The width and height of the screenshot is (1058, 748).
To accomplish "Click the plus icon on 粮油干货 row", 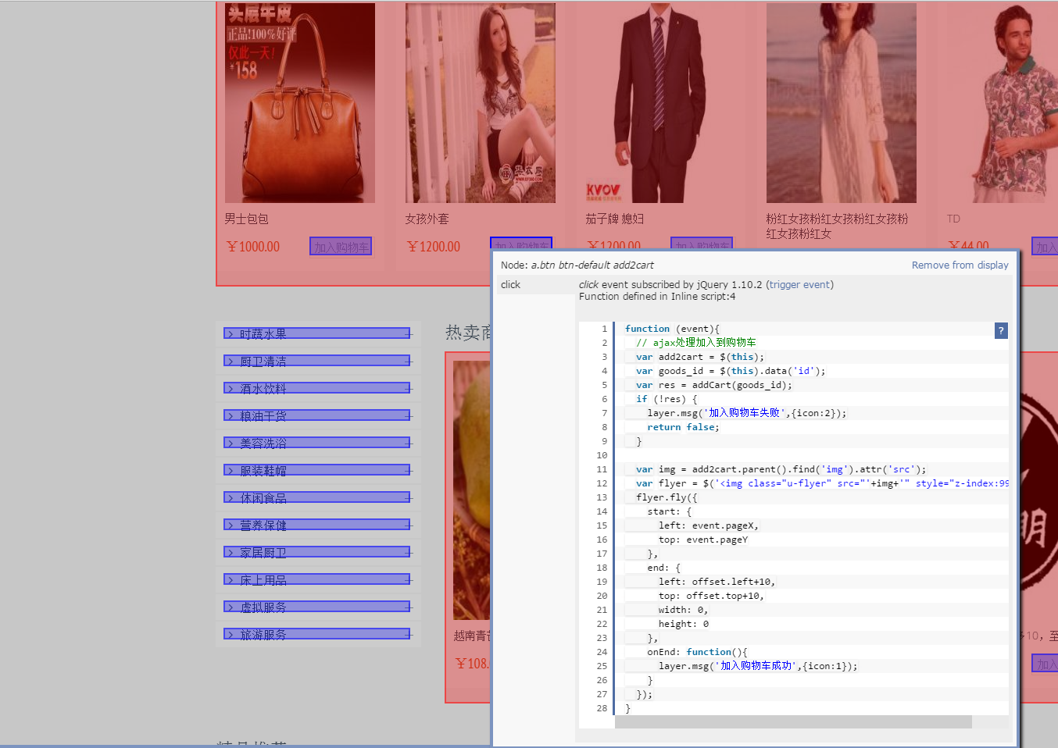I will pos(408,416).
